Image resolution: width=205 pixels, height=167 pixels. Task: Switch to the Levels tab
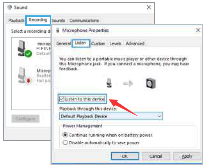click(115, 43)
